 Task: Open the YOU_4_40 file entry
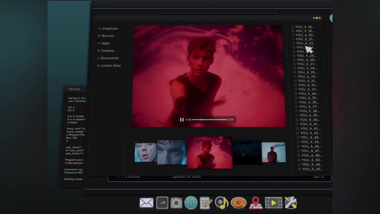[x=309, y=120]
